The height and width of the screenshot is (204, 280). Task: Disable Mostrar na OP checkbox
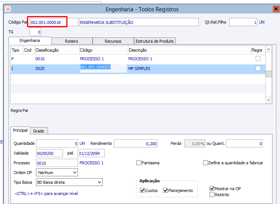coord(212,189)
